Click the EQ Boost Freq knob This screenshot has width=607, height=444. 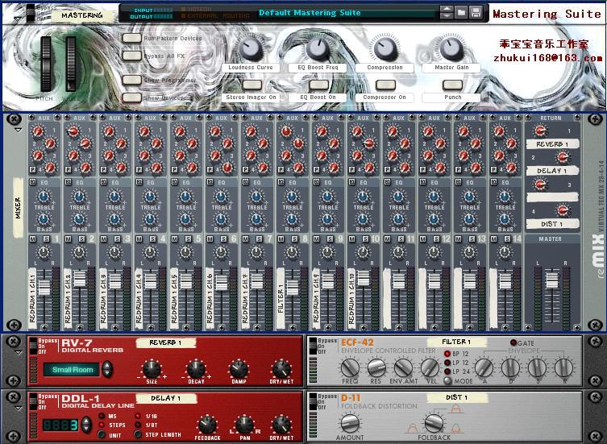coord(318,48)
